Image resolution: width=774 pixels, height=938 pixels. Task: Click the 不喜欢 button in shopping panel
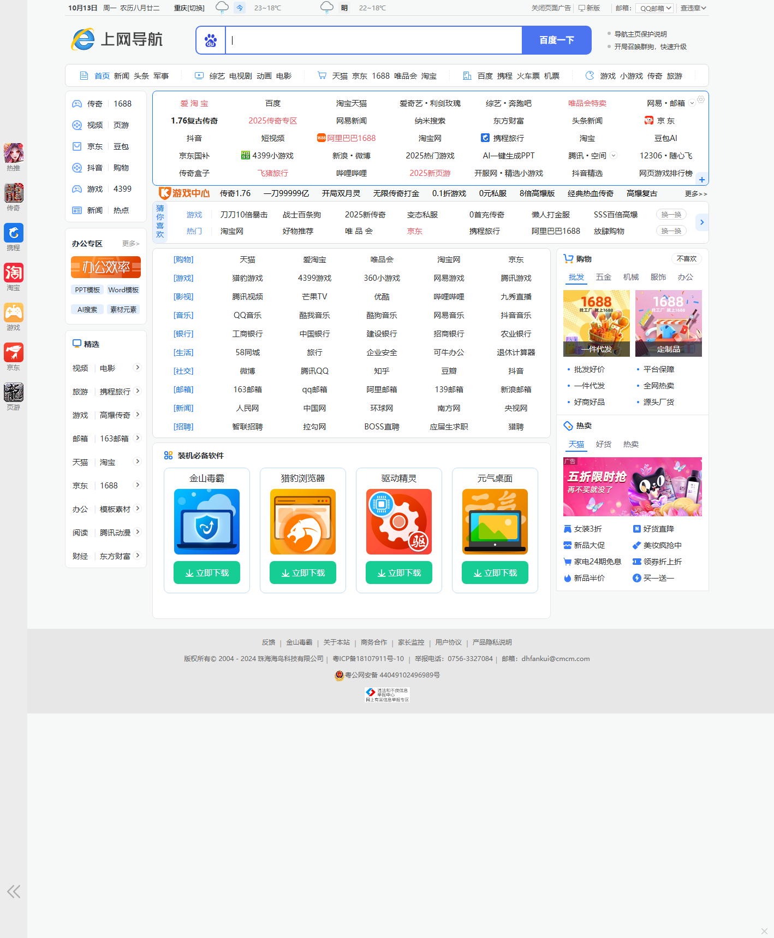coord(687,259)
